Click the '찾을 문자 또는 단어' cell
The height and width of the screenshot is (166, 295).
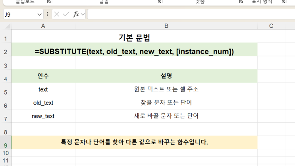(x=166, y=103)
